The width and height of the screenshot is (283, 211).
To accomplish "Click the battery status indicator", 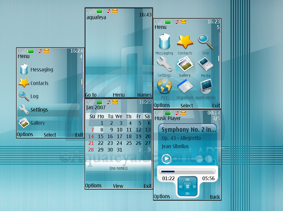I will click(x=168, y=22).
